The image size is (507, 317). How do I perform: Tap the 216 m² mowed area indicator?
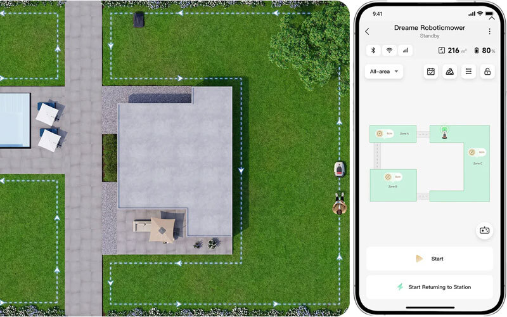point(452,51)
